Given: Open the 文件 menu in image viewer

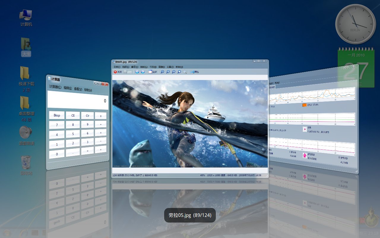Looking at the screenshot, I should pyautogui.click(x=117, y=67).
